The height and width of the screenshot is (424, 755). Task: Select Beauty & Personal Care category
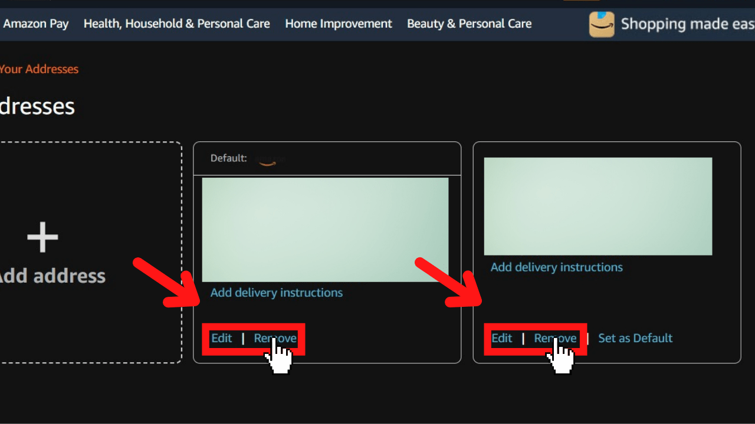tap(469, 24)
